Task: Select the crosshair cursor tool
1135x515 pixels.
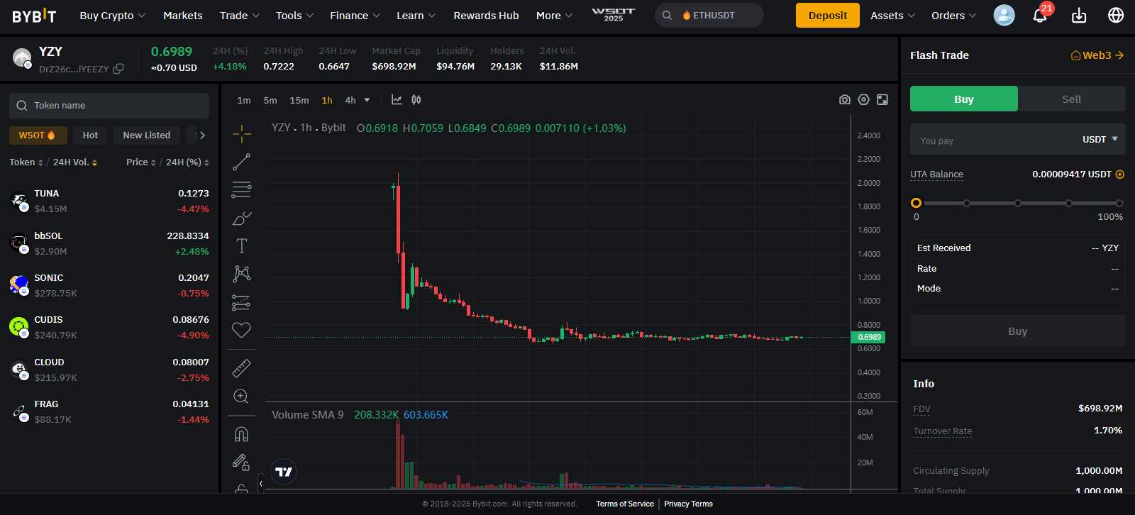Action: [241, 133]
